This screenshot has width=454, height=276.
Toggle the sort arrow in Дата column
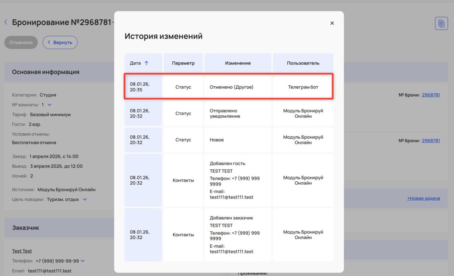[146, 63]
